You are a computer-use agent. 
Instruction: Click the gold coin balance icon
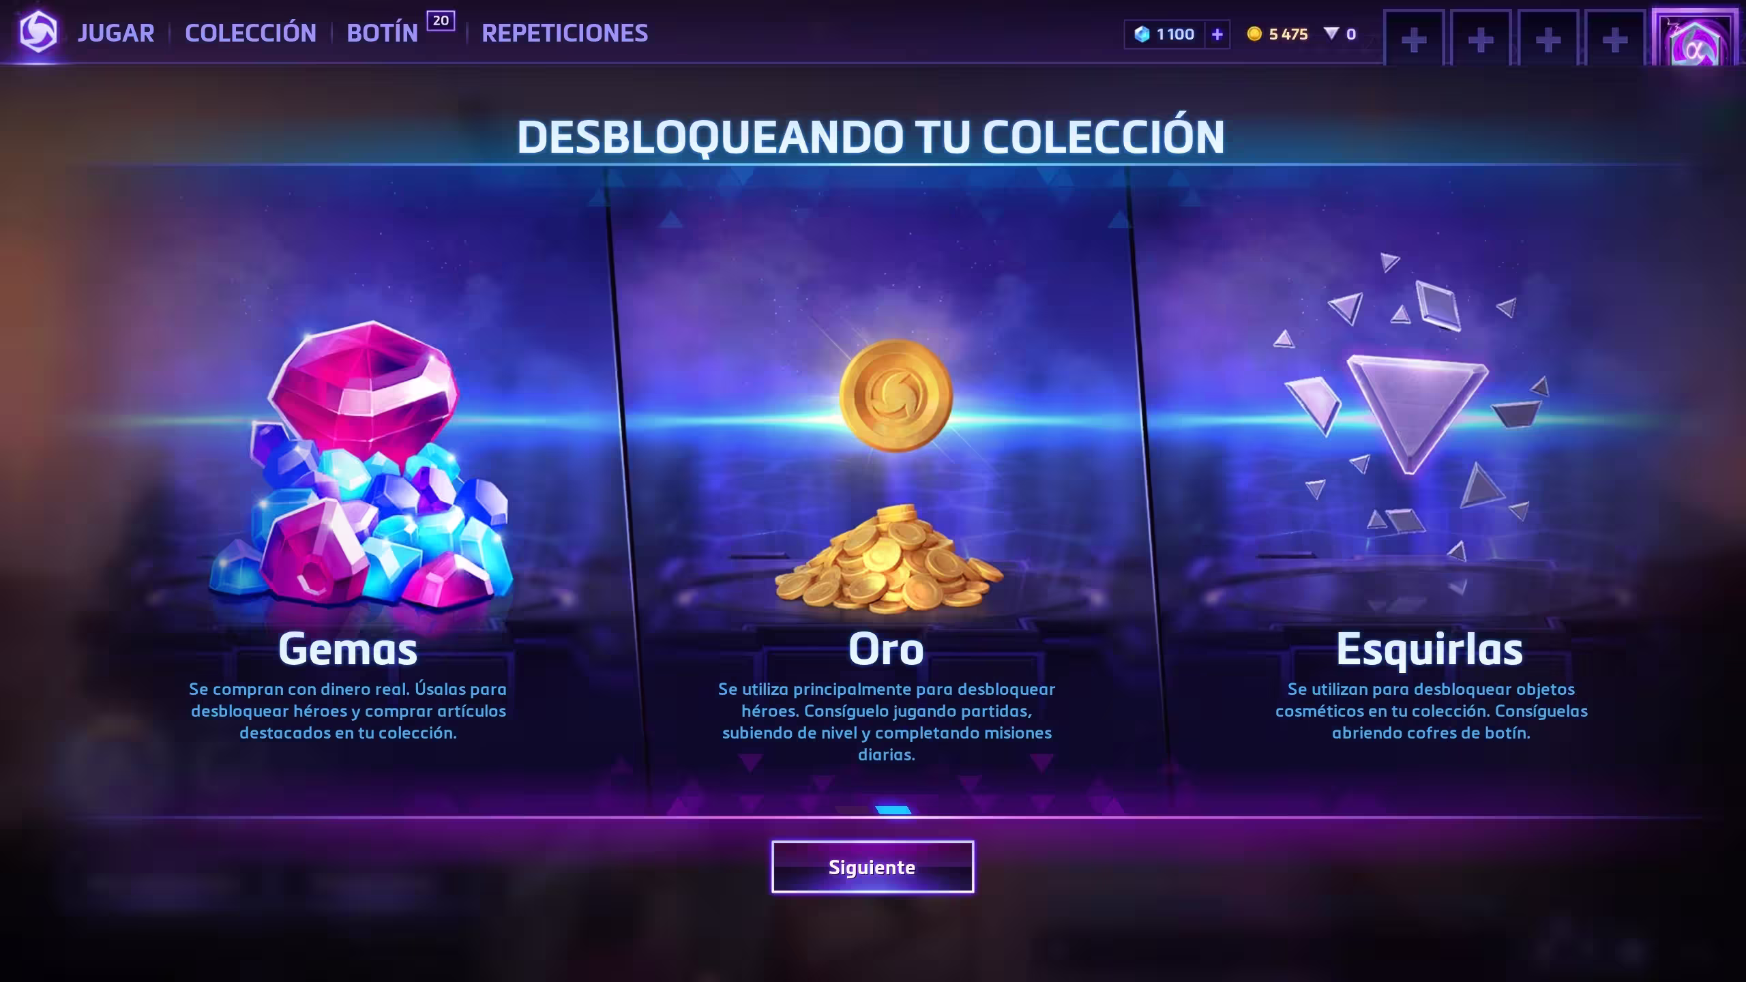pos(1254,34)
